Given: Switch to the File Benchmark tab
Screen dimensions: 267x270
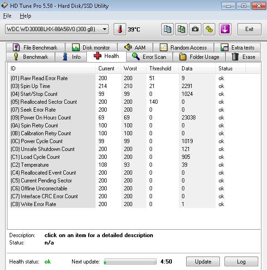Looking at the screenshot, I should coord(36,47).
